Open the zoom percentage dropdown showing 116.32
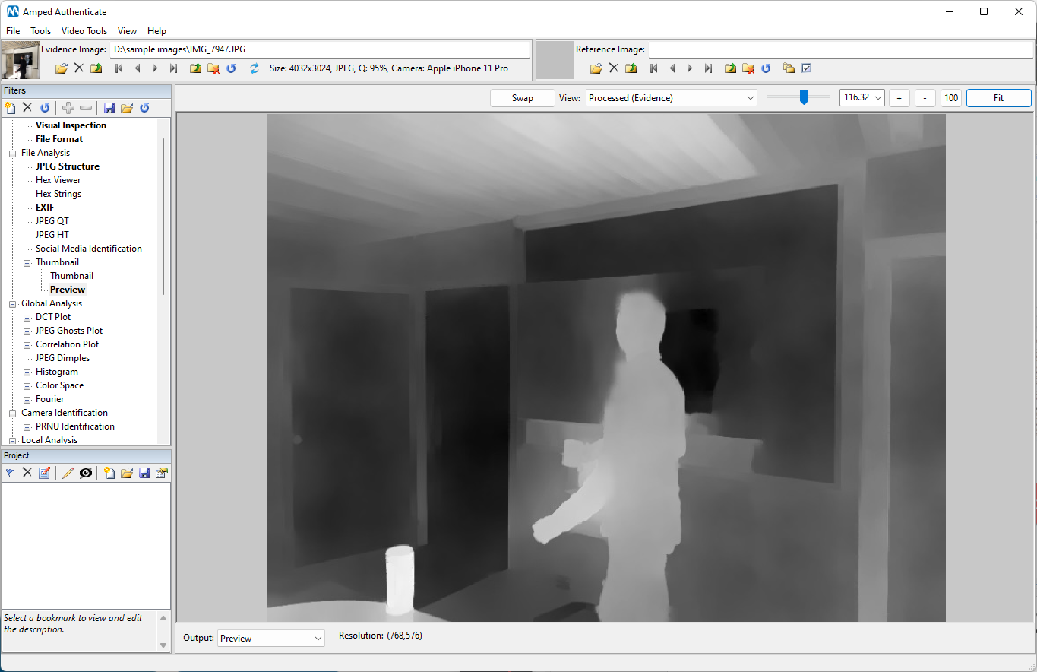This screenshot has width=1037, height=672. (862, 97)
